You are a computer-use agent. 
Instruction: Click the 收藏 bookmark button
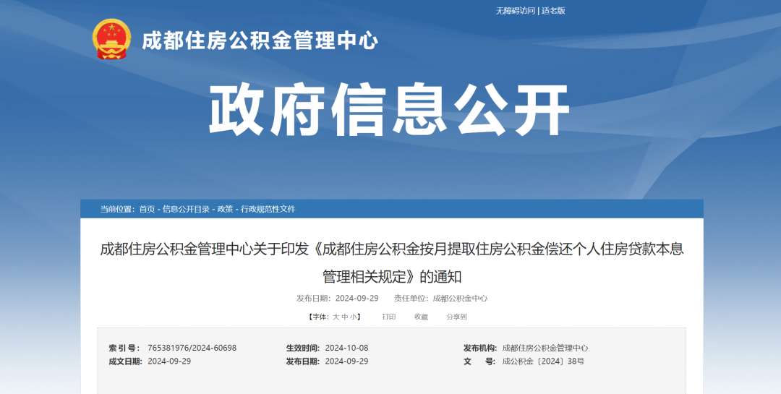point(421,317)
